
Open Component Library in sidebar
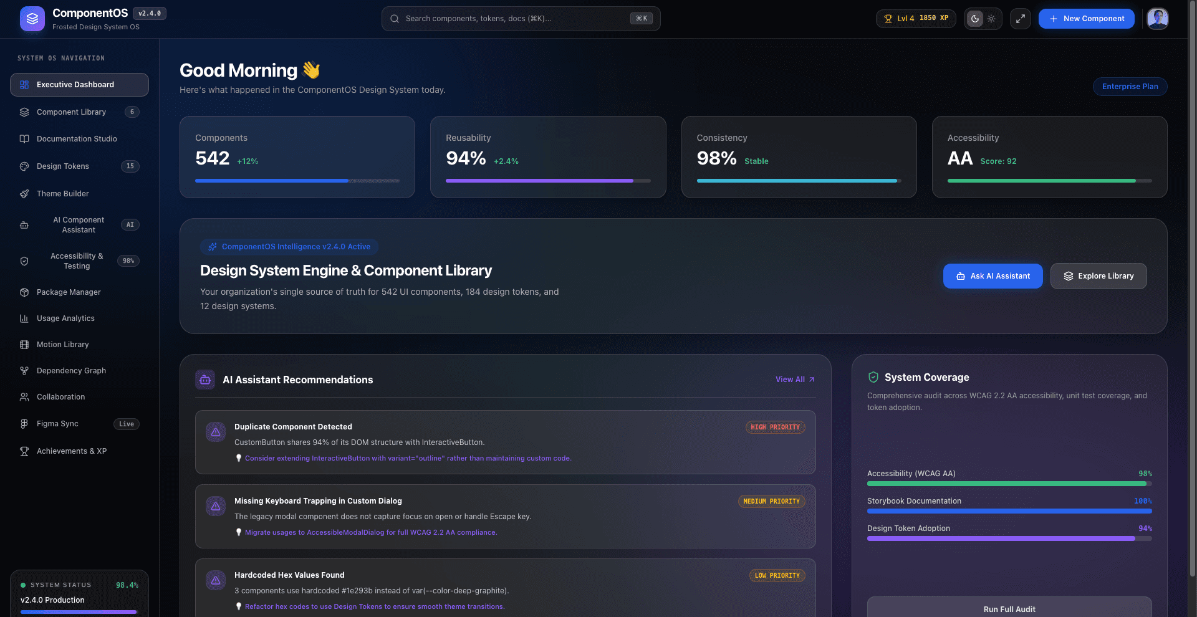click(x=79, y=112)
